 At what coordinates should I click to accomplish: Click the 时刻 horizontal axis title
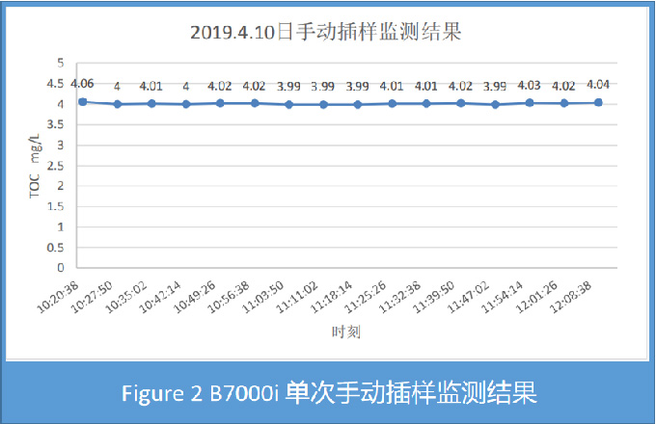pos(346,332)
